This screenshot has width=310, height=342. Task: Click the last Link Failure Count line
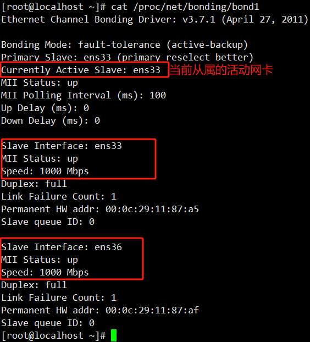[x=59, y=297]
